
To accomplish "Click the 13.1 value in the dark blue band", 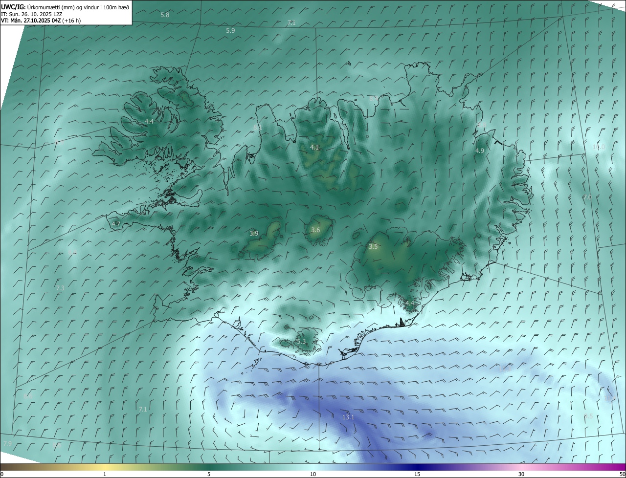I will coord(348,417).
